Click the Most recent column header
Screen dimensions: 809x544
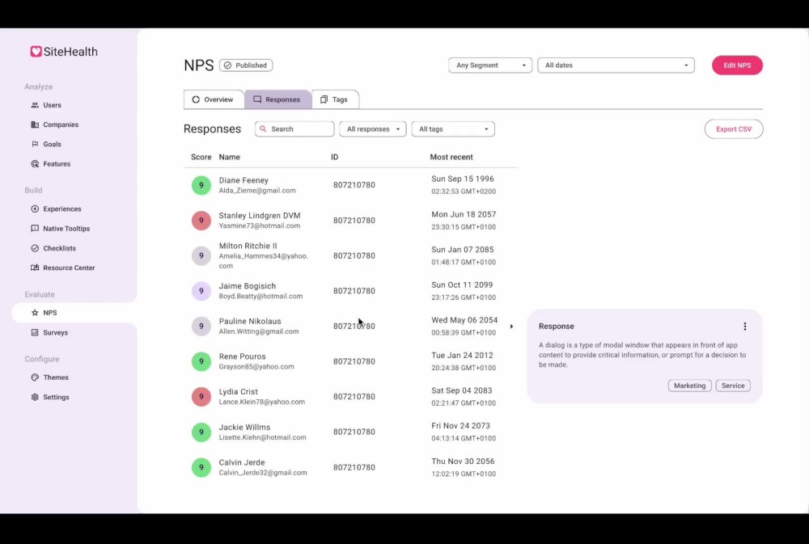pos(451,157)
